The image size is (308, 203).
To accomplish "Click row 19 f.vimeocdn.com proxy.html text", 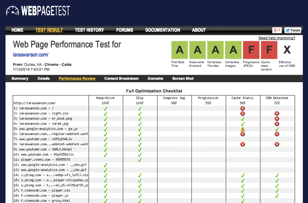I will pos(42,200).
